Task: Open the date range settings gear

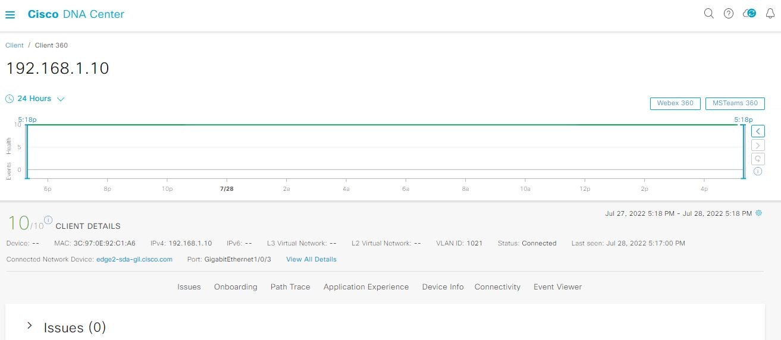Action: [758, 213]
